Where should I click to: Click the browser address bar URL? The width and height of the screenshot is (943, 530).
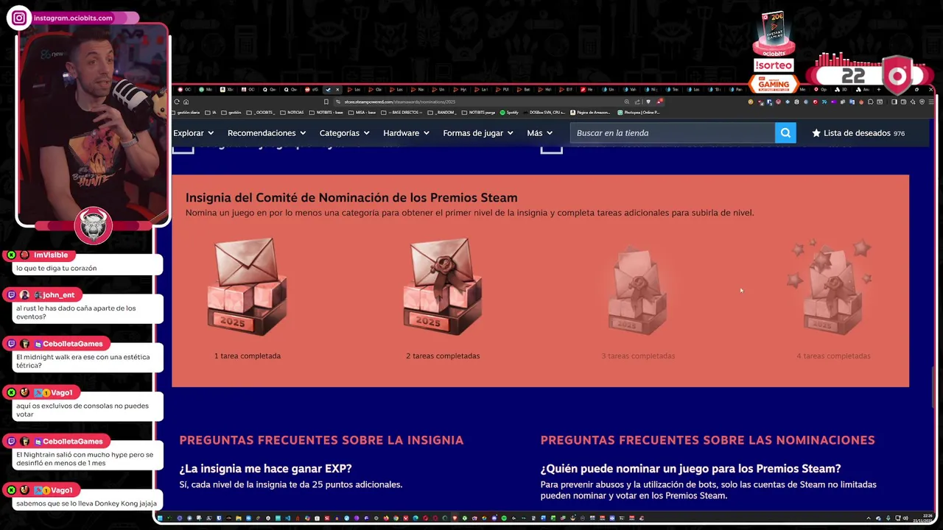tap(399, 102)
